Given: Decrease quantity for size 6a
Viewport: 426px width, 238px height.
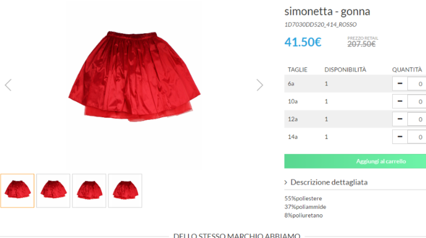Looking at the screenshot, I should (399, 84).
